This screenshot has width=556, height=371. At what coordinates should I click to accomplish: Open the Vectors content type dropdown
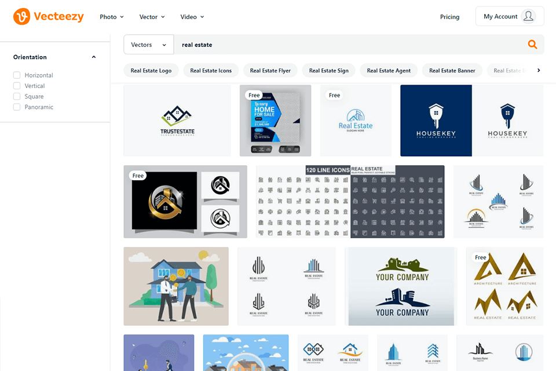coord(149,45)
